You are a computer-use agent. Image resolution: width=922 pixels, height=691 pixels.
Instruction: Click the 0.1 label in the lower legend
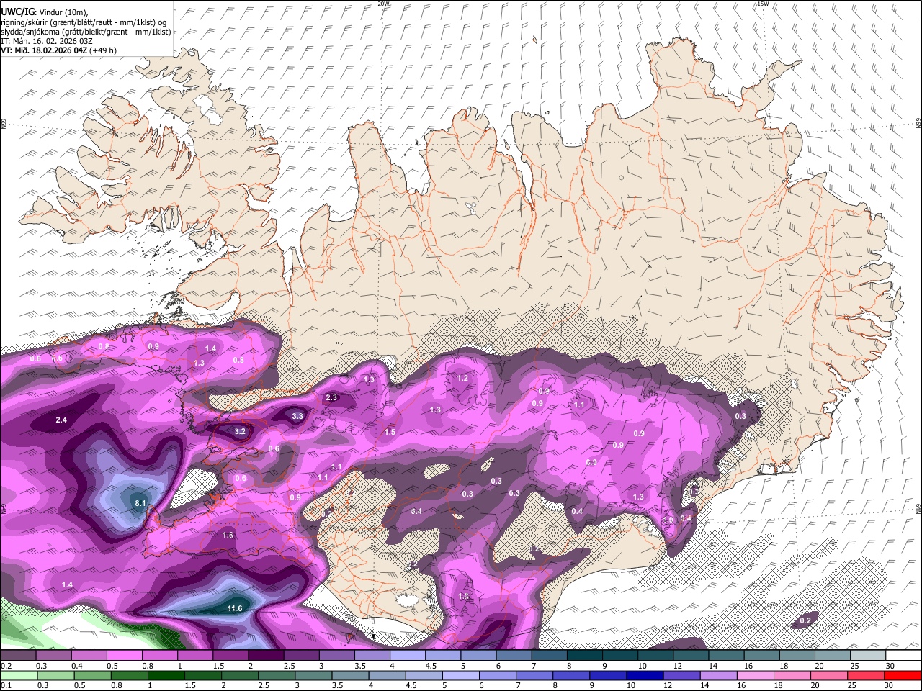[x=5, y=685]
